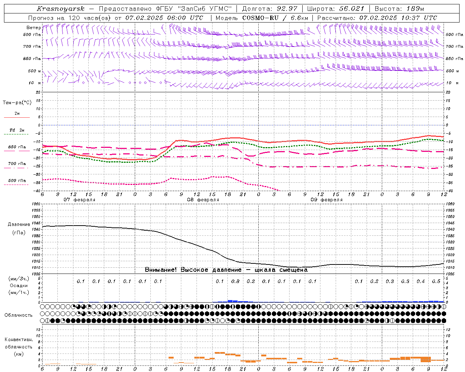
Task: Click the '(гПа)' pressure unit label
Action: coord(19,233)
